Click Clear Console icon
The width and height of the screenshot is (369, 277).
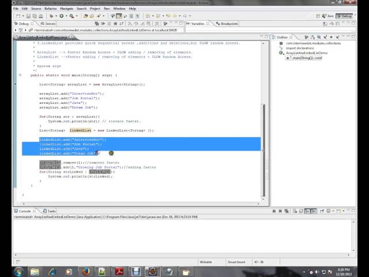coord(295,211)
